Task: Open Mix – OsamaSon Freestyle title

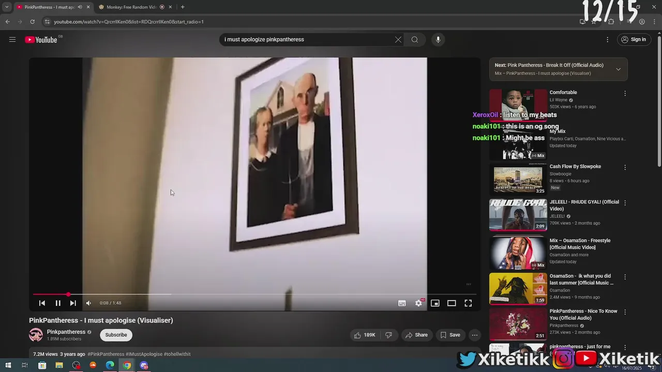Action: click(x=580, y=244)
